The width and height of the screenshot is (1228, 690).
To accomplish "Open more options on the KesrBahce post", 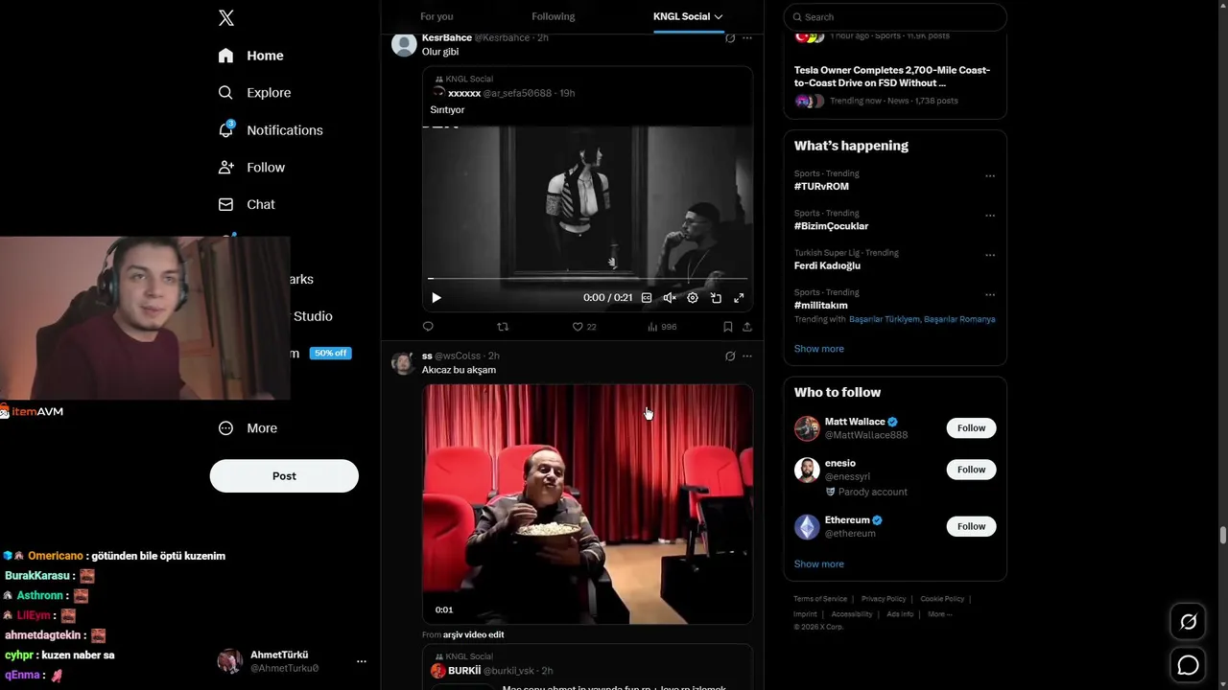I will click(747, 38).
